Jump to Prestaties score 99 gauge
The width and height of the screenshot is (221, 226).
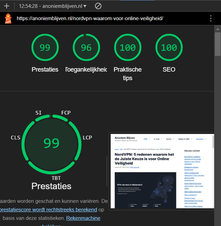coord(45,47)
